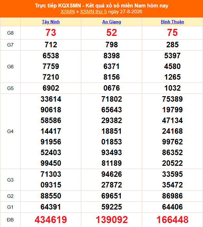
Task: Open Bình Thuận province link
Action: 172,22
